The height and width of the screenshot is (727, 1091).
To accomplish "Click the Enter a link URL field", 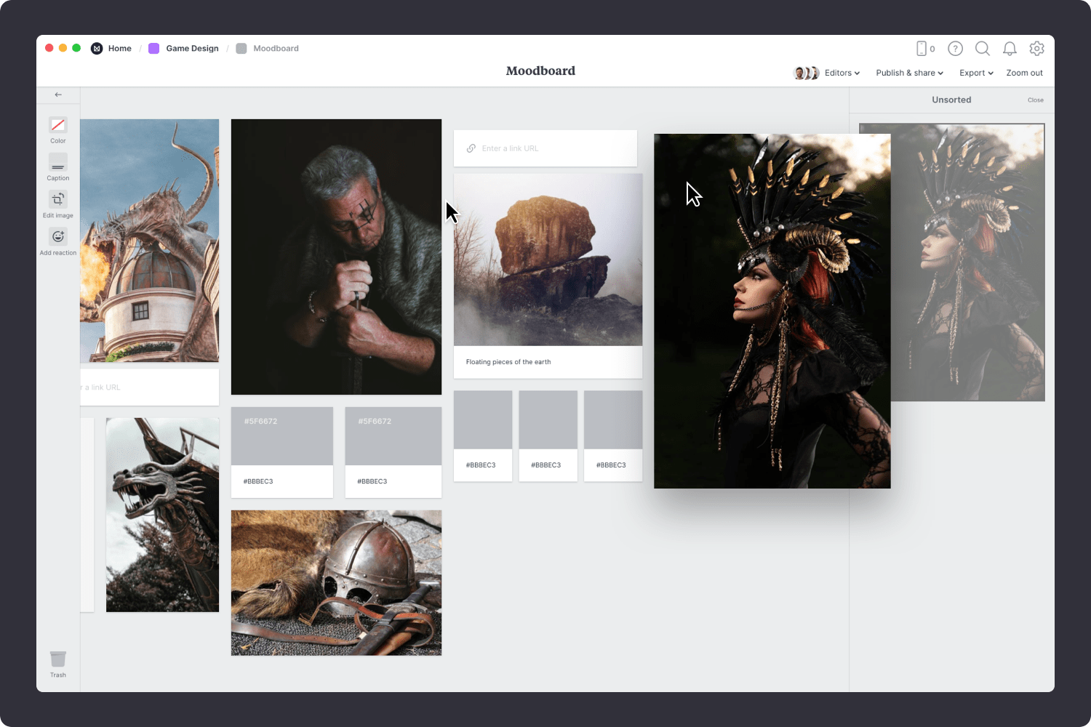I will pyautogui.click(x=545, y=148).
